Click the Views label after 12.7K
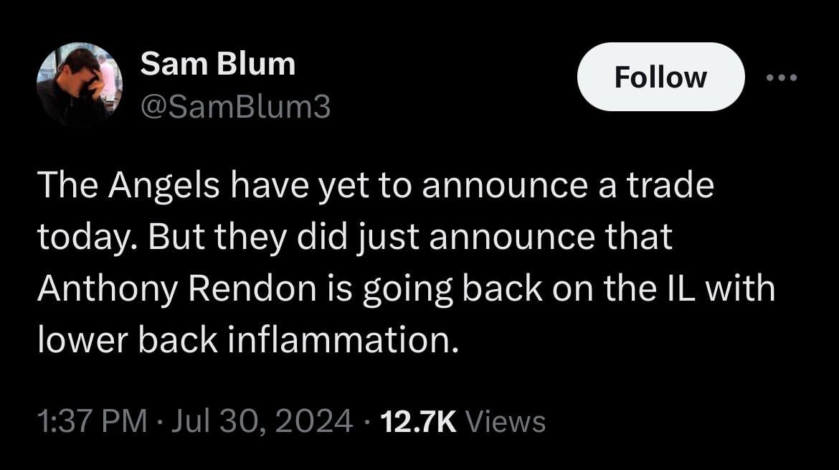This screenshot has height=470, width=839. tap(507, 422)
